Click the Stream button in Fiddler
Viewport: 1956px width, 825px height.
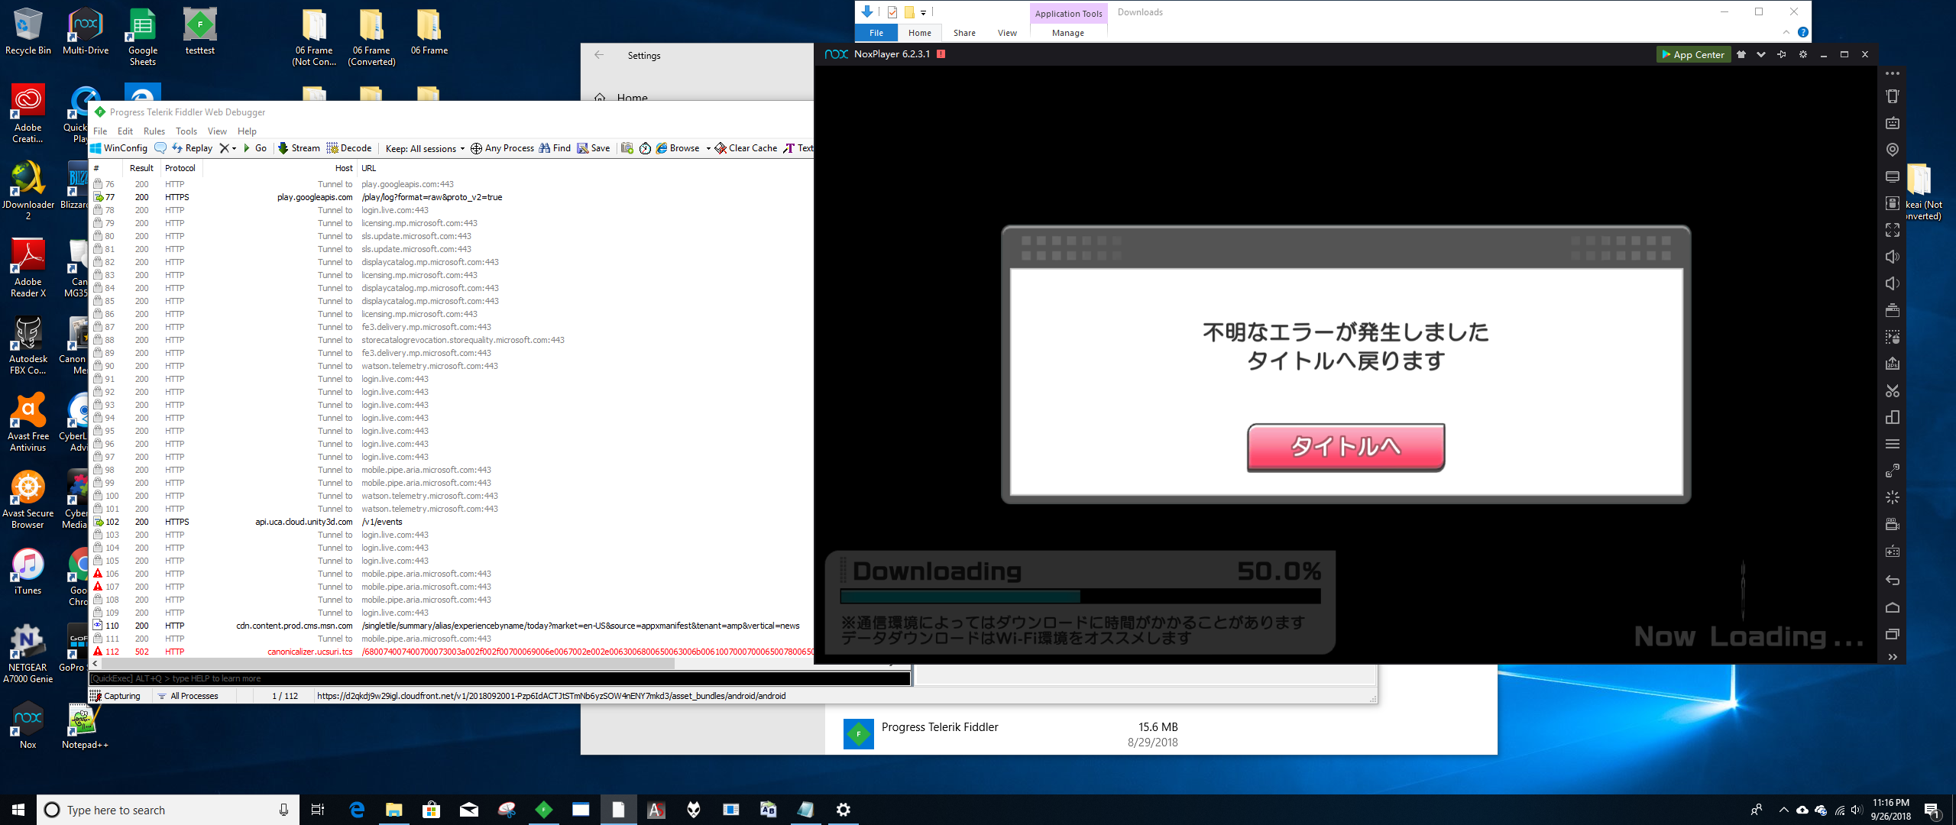coord(299,148)
